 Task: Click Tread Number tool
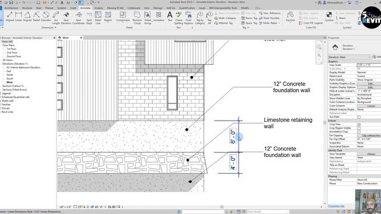[269, 18]
